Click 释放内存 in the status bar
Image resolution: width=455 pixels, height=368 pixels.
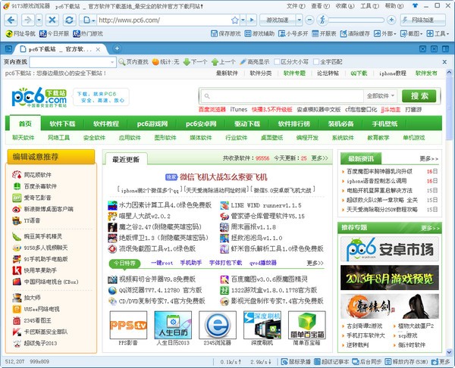[x=411, y=362]
